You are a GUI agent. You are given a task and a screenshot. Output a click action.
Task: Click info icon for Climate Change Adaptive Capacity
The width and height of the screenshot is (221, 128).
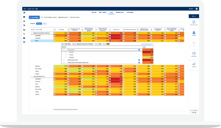pos(138,30)
